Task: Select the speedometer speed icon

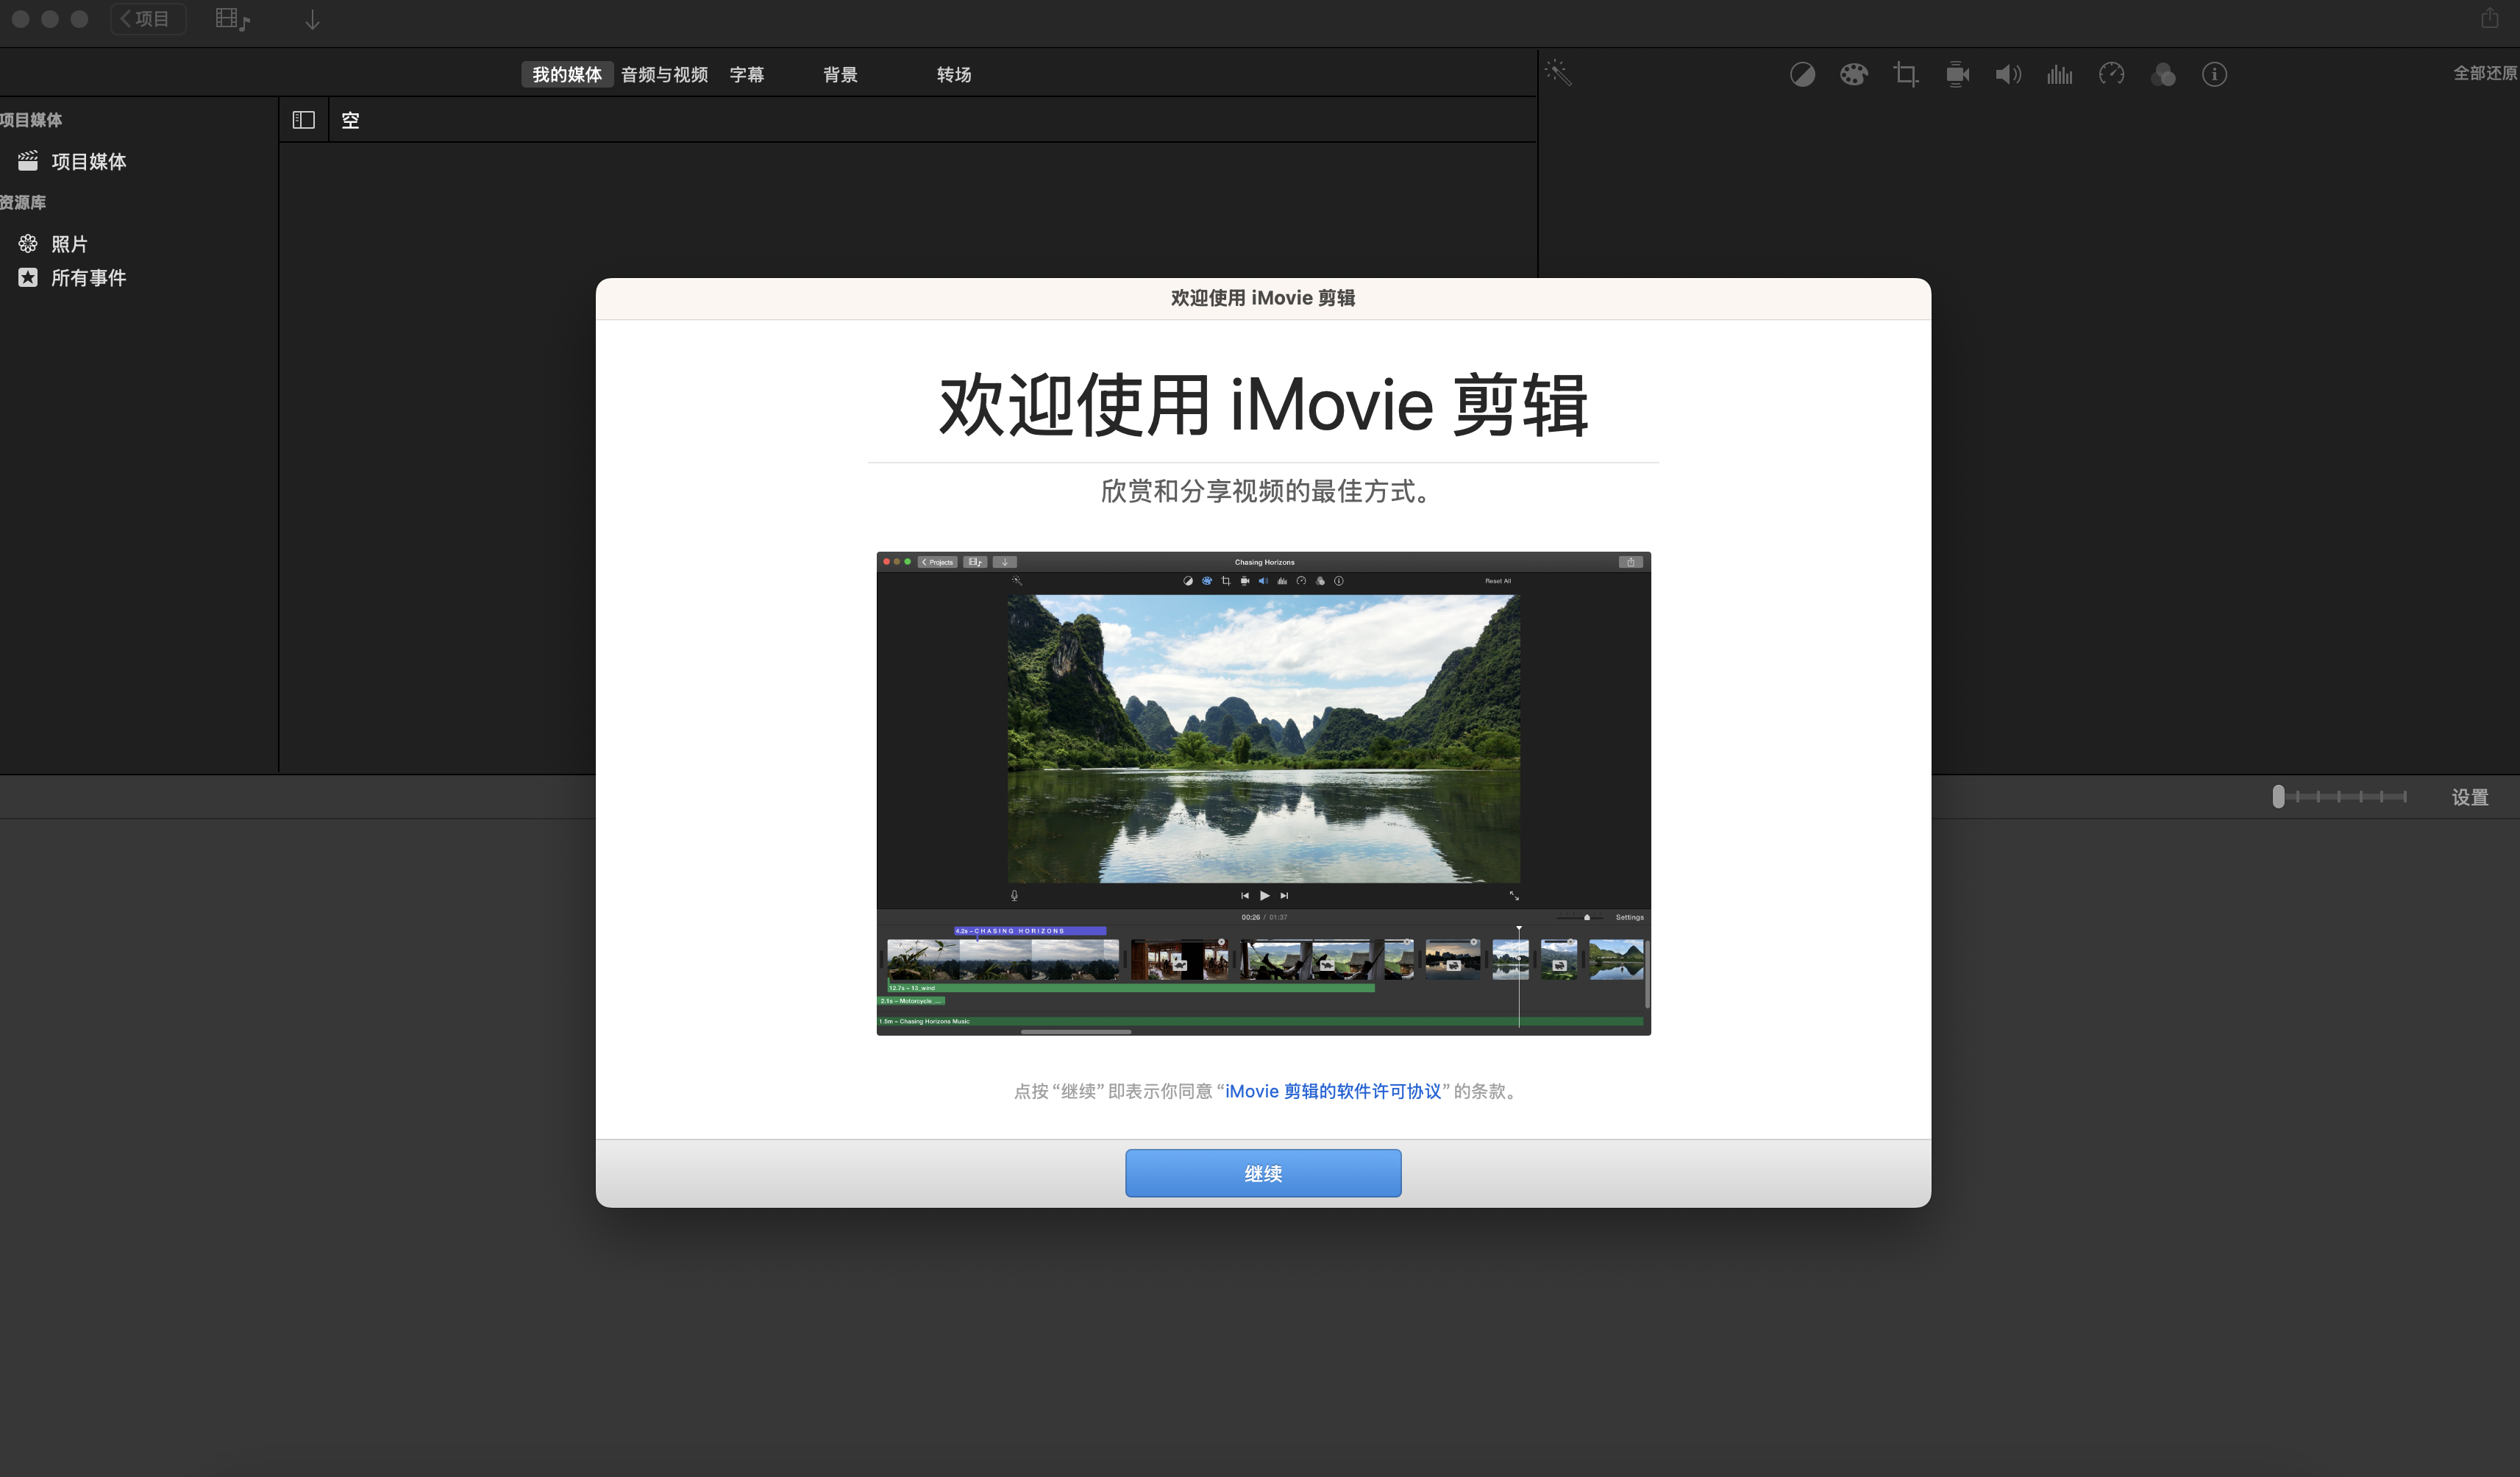Action: coord(2111,75)
